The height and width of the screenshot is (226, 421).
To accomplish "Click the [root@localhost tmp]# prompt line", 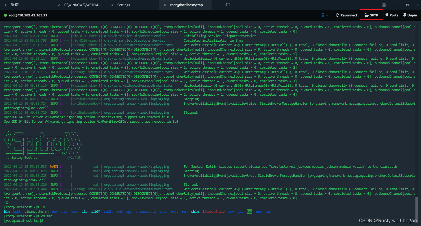I will pyautogui.click(x=23, y=221).
